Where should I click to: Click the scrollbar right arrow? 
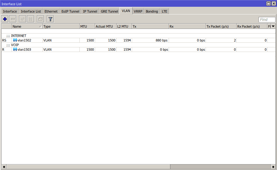point(273,167)
